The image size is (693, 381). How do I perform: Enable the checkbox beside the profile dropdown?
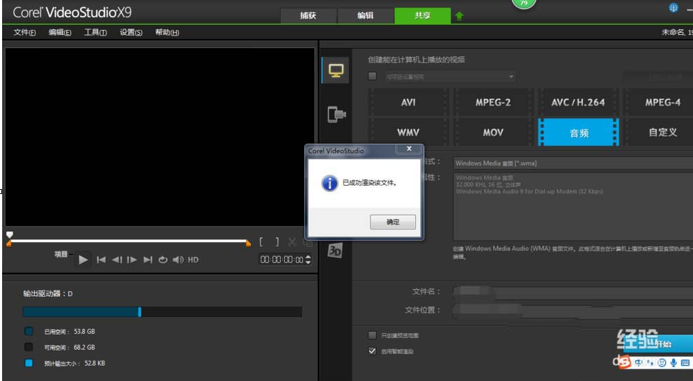coord(372,76)
